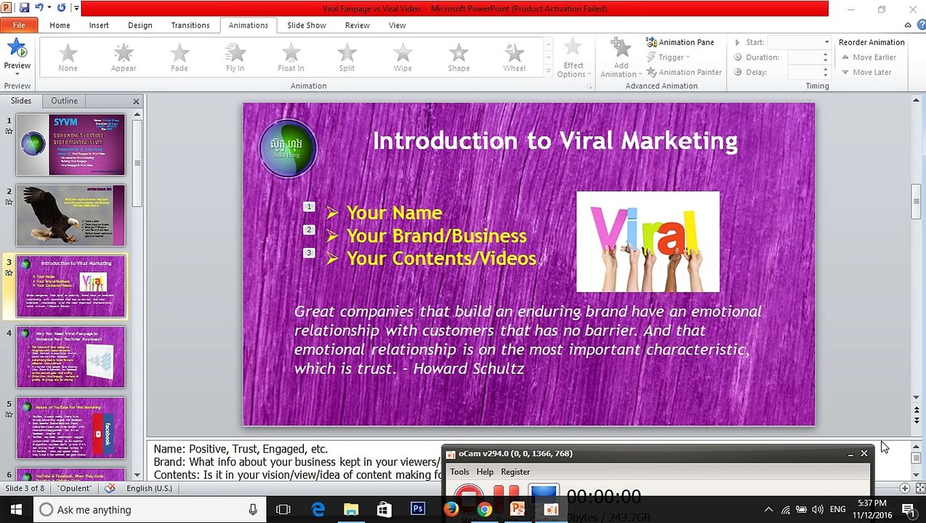The image size is (926, 523).
Task: Click ENG input language indicator
Action: (837, 510)
